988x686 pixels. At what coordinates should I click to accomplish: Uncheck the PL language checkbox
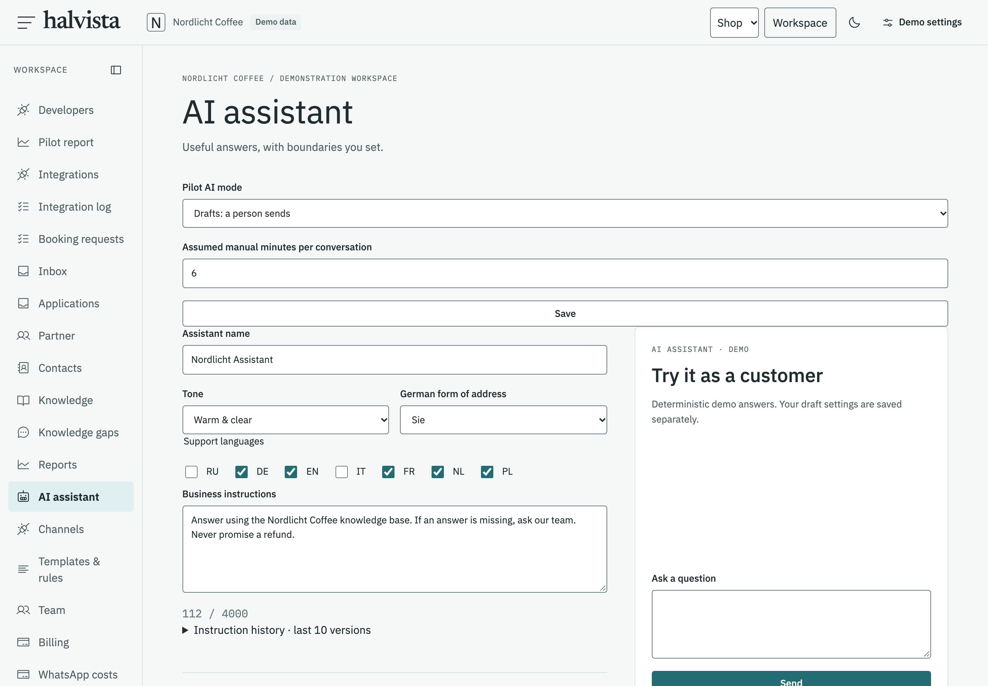487,472
